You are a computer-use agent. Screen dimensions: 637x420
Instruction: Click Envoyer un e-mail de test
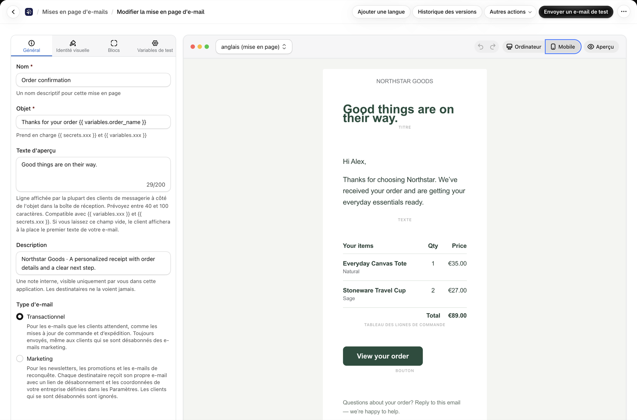click(x=576, y=12)
